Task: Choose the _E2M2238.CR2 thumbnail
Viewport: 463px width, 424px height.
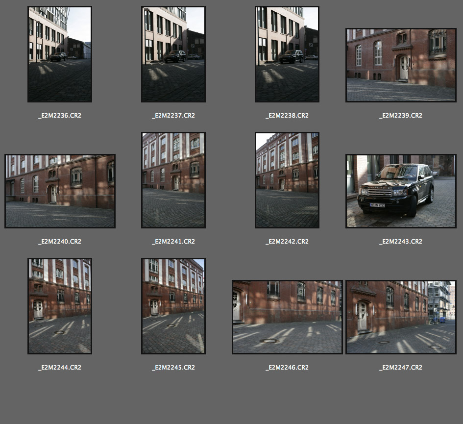Action: [x=287, y=54]
